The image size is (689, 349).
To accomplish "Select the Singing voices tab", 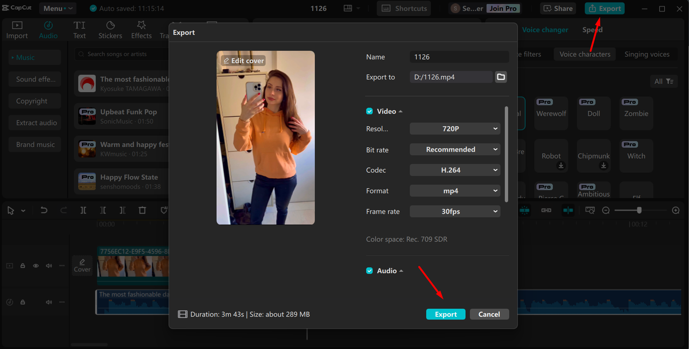I will tap(647, 54).
